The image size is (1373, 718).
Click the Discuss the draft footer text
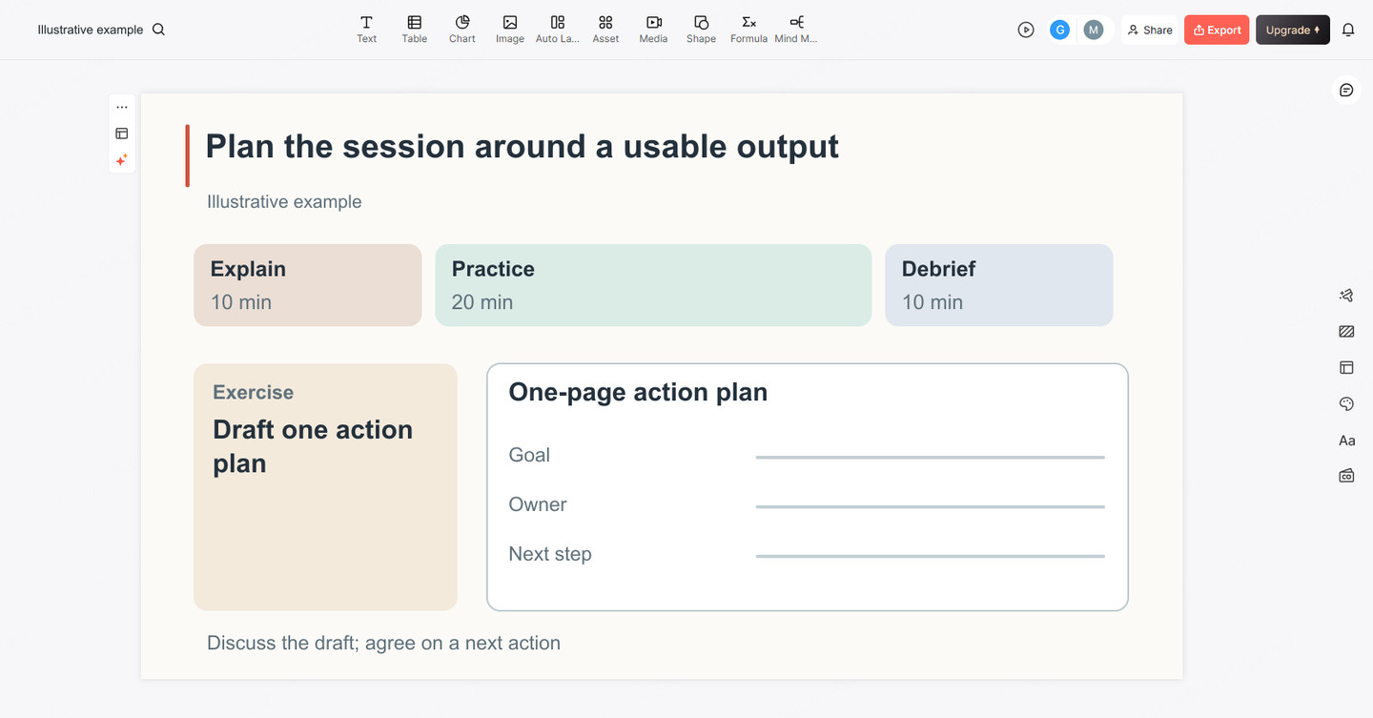click(383, 643)
